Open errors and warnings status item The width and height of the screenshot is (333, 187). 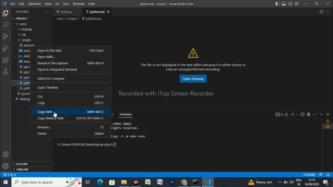10,175
